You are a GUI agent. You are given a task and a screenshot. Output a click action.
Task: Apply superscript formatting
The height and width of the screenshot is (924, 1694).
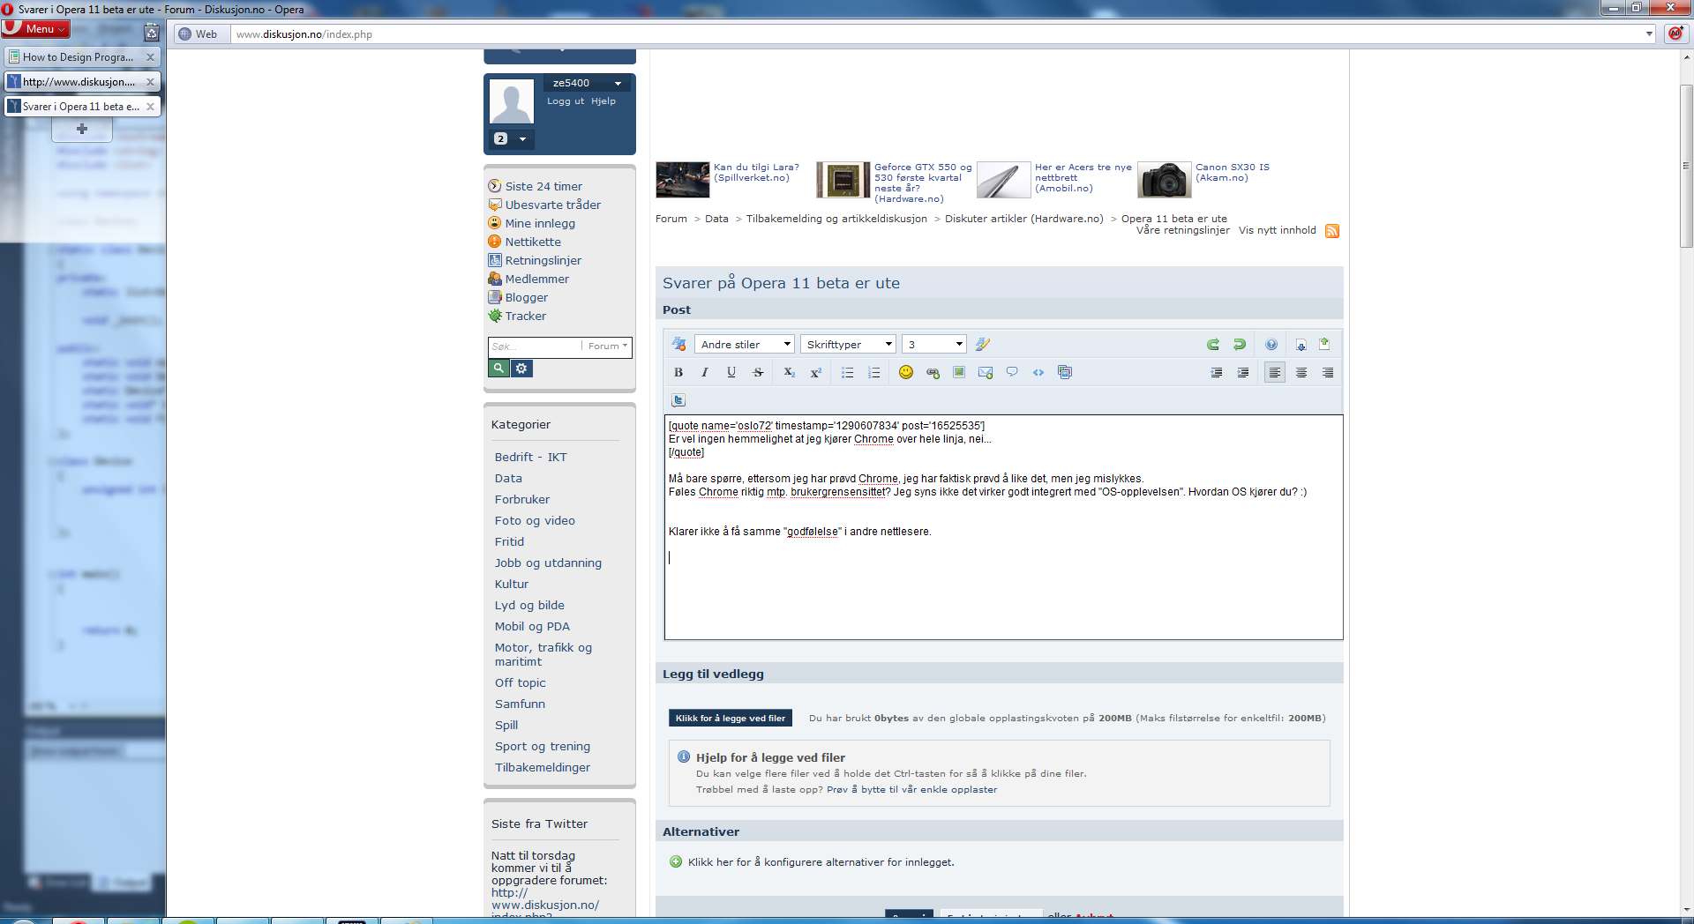pyautogui.click(x=816, y=373)
